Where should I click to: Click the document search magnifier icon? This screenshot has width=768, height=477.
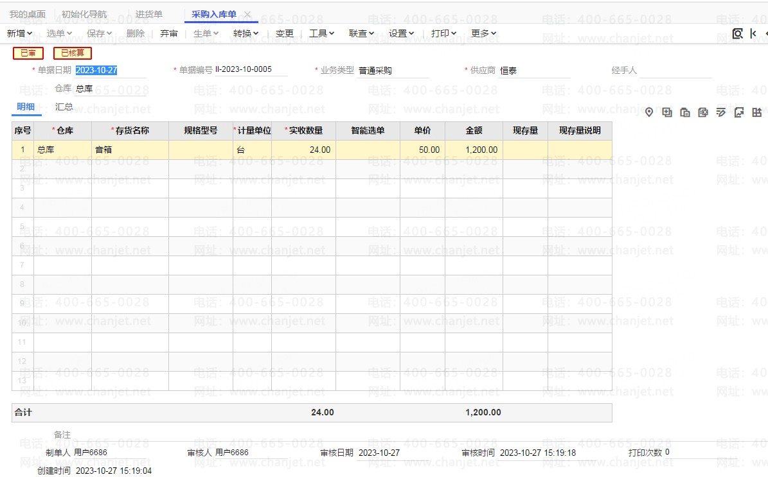pos(738,33)
